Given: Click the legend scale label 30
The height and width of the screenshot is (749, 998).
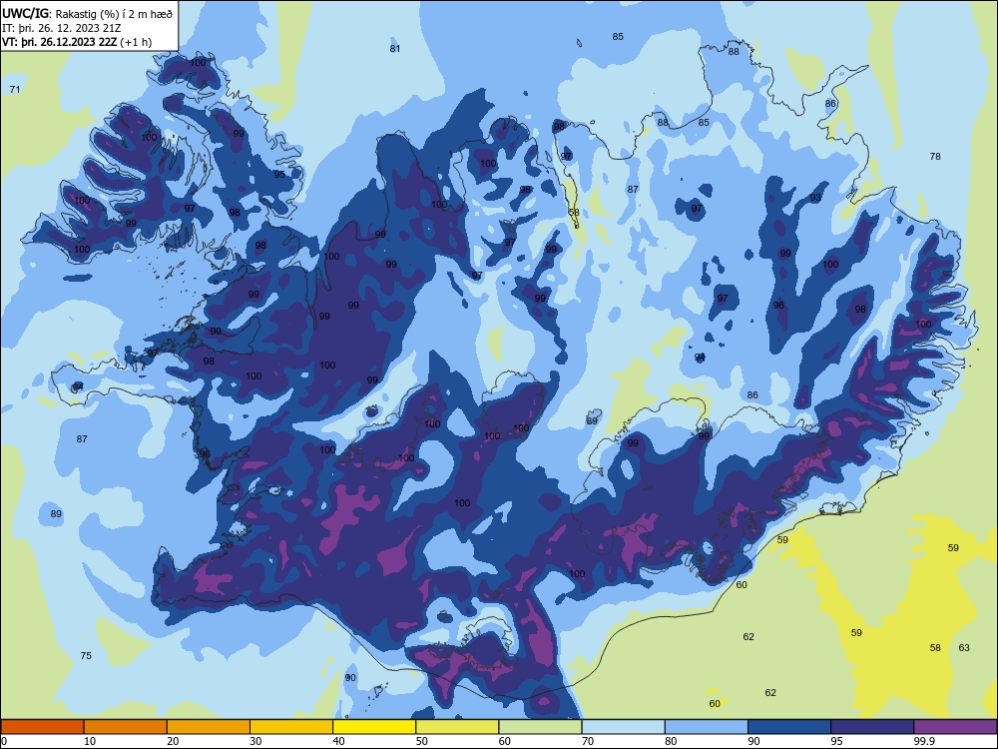Looking at the screenshot, I should 255,741.
